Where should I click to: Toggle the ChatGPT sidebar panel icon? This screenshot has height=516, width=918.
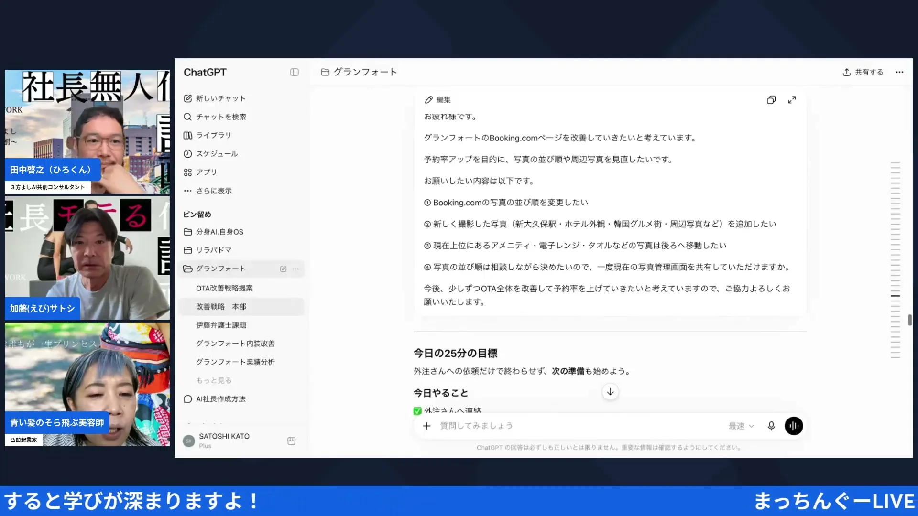[295, 72]
